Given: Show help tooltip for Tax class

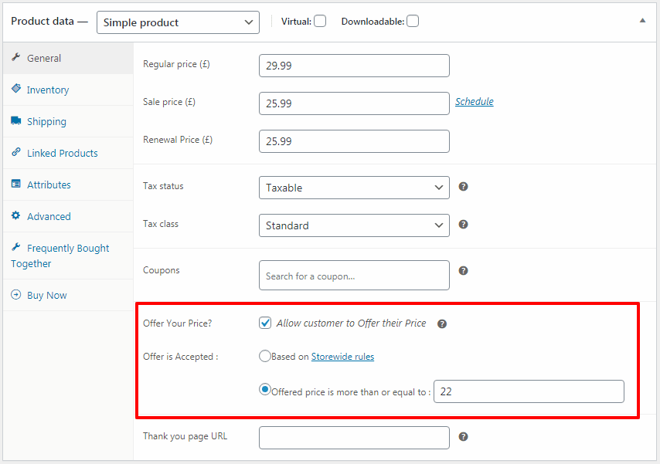Looking at the screenshot, I should tap(463, 225).
